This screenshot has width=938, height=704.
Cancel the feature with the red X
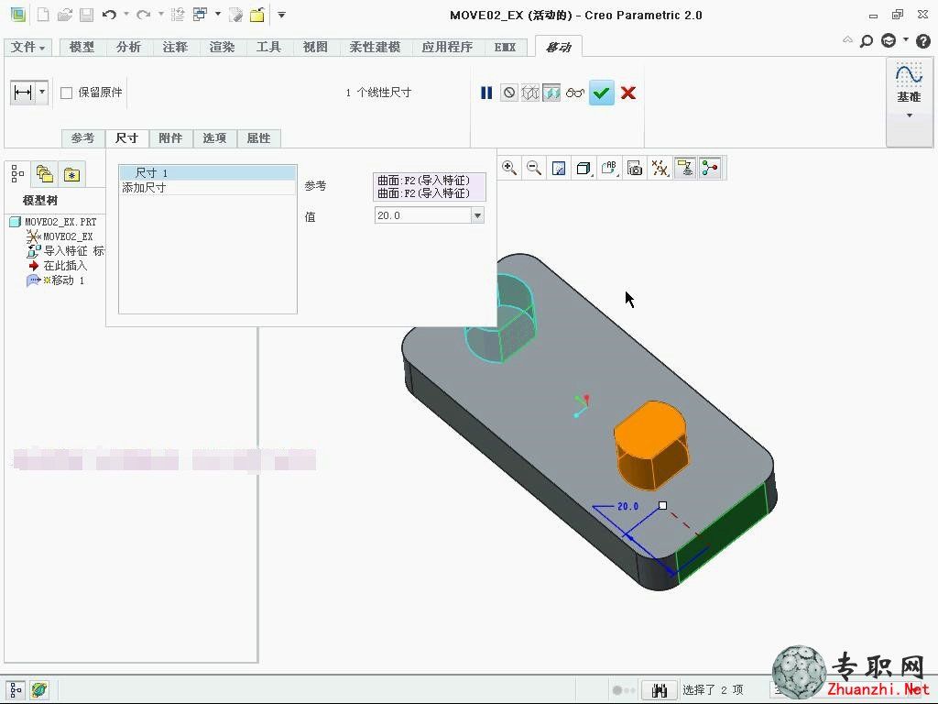tap(628, 93)
